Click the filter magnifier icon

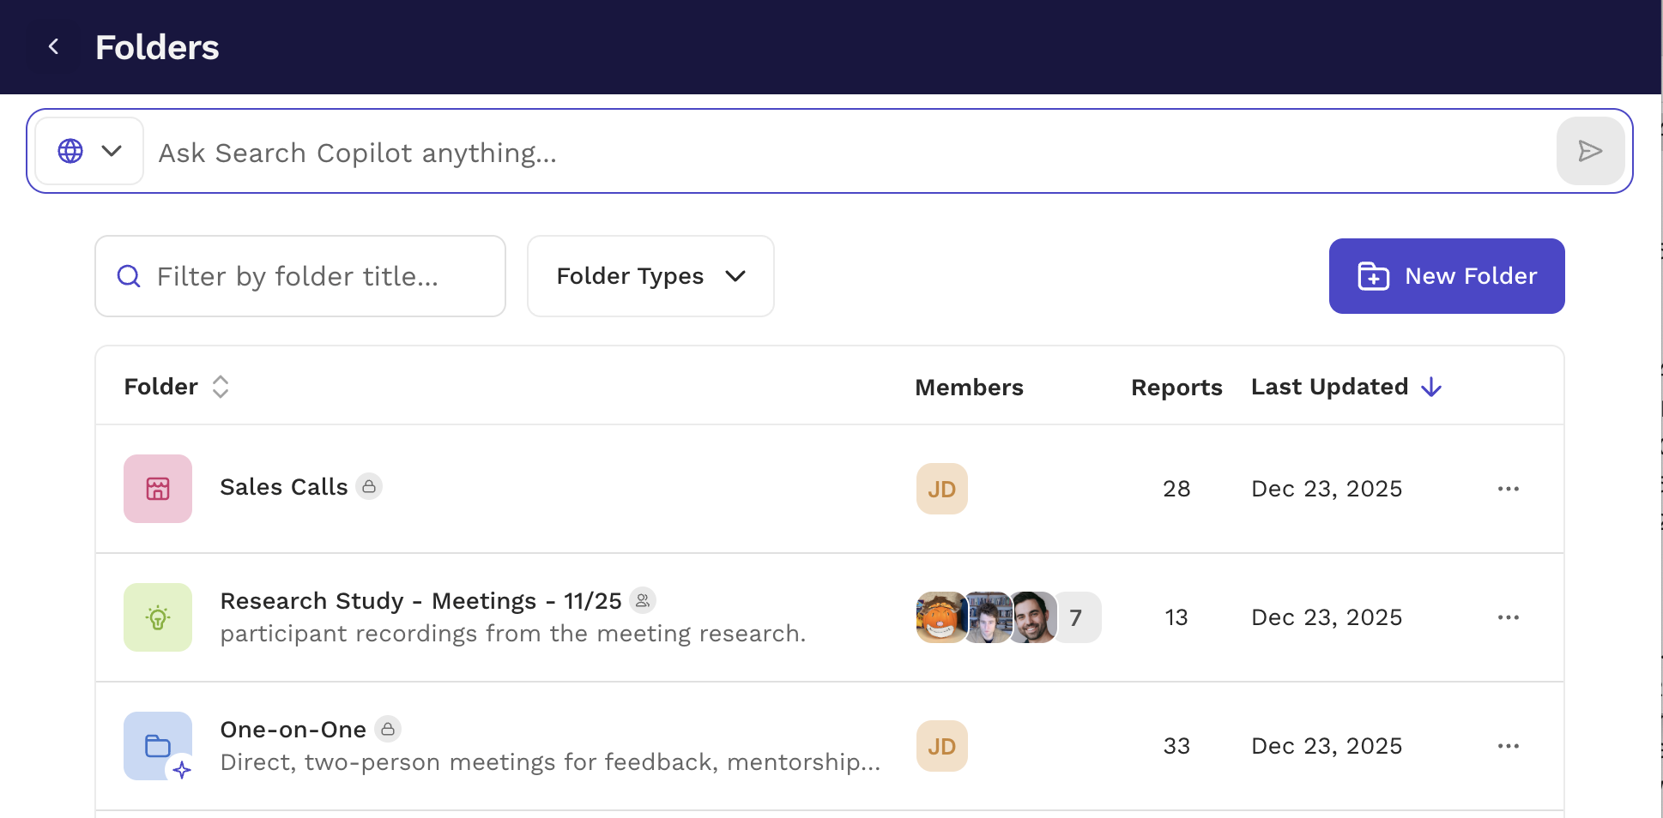129,276
